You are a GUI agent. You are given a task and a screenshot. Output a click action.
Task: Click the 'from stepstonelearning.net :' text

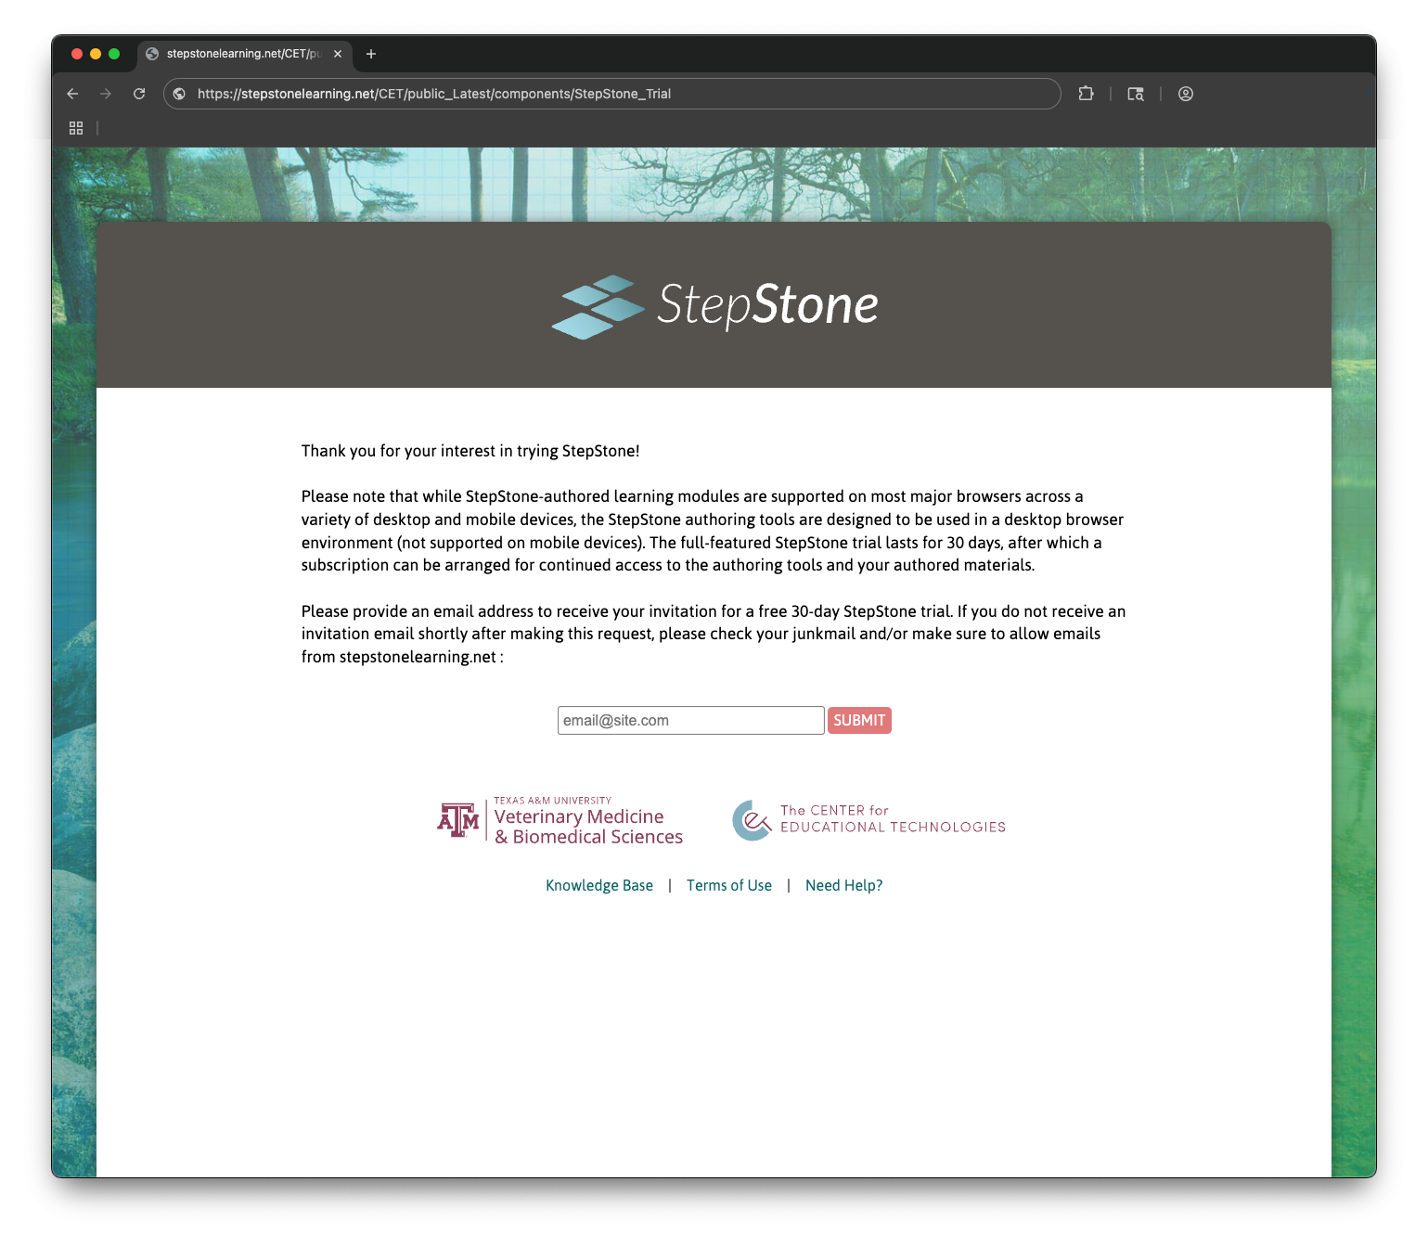tap(402, 657)
